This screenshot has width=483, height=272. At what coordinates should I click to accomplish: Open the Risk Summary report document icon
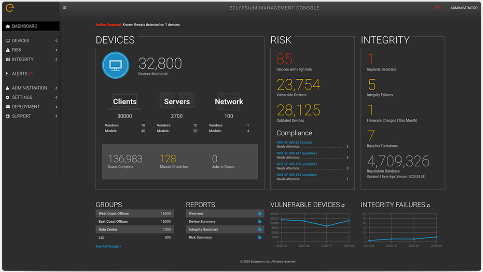260,238
